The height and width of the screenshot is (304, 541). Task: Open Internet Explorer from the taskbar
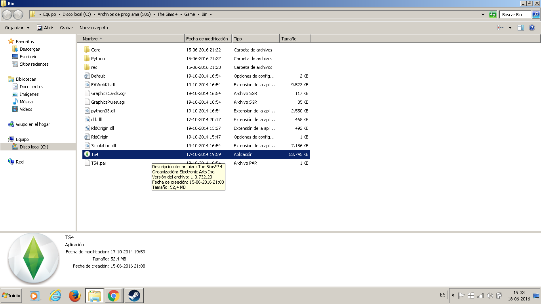(x=55, y=296)
